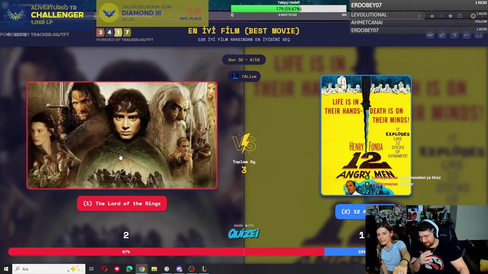This screenshot has width=488, height=274.
Task: Open Microsoft Edge from the taskbar
Action: point(129,269)
